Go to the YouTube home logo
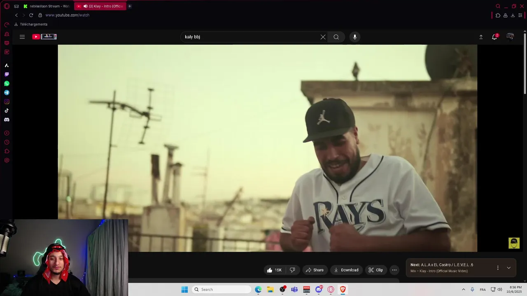 click(x=44, y=37)
